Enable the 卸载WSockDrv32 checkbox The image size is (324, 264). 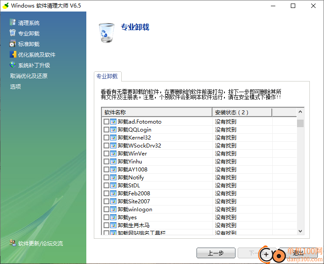[106, 146]
